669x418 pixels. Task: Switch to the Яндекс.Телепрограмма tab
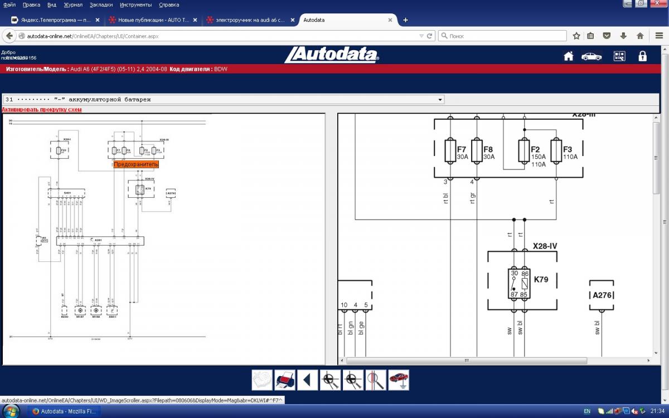tap(53, 20)
